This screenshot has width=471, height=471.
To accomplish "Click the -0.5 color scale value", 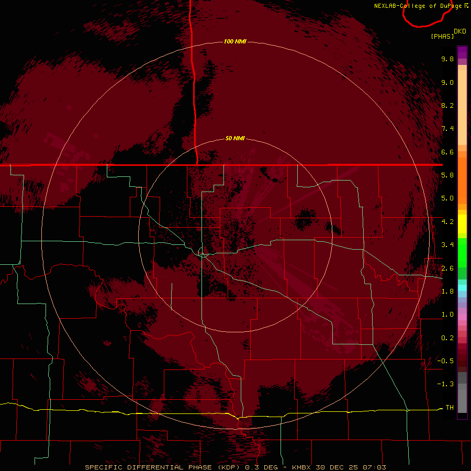I will (445, 361).
